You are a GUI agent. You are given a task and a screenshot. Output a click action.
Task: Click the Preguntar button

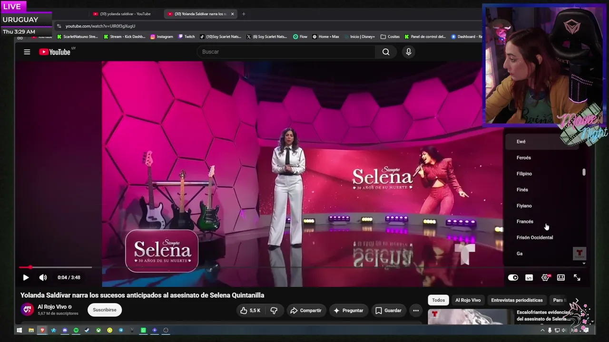coord(348,311)
